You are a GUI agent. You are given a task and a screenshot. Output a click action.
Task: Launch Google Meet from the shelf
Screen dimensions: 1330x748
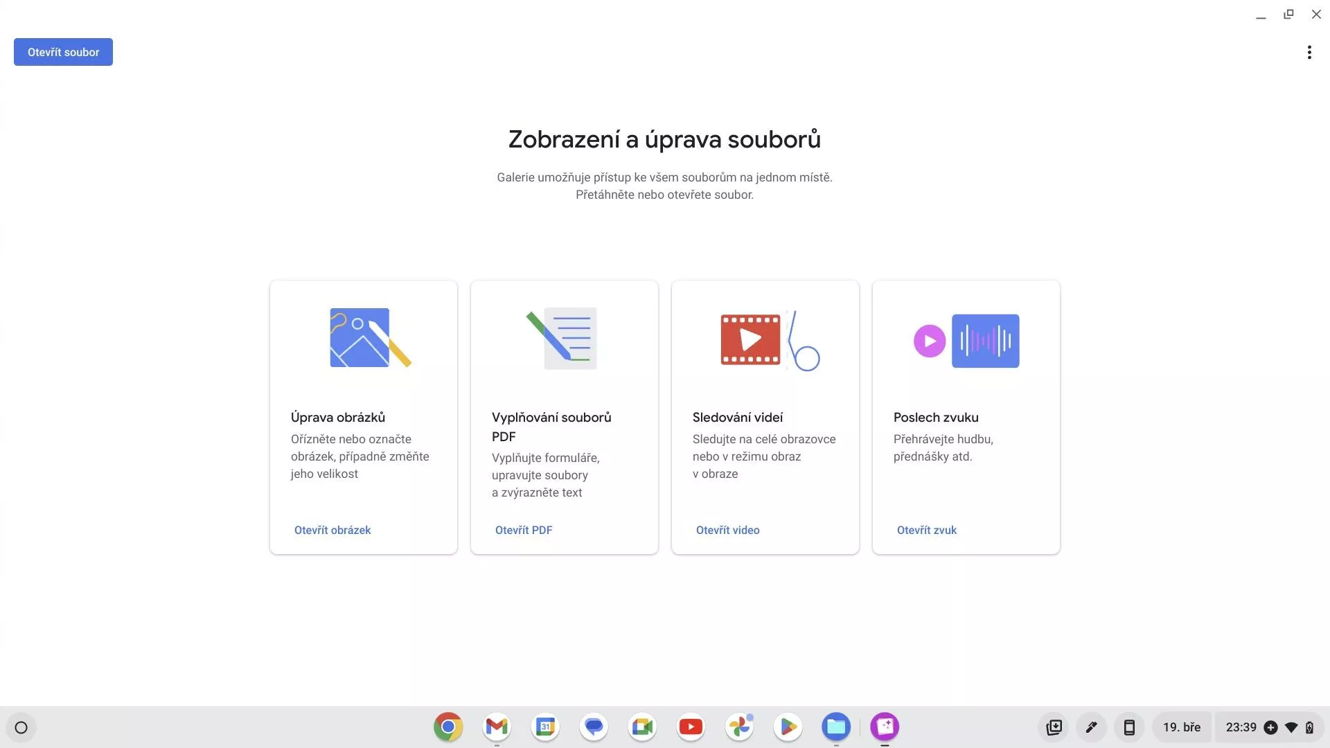point(642,727)
